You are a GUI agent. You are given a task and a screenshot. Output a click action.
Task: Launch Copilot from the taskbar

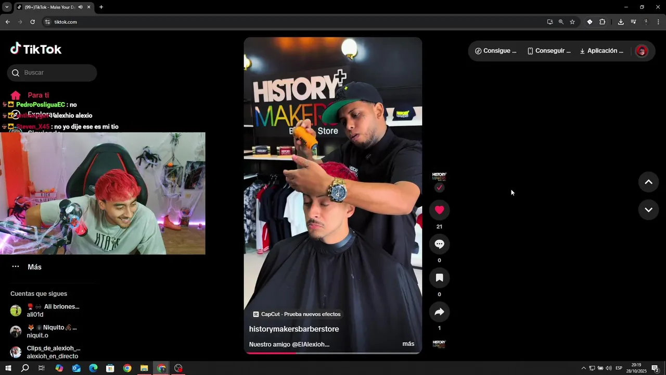pyautogui.click(x=59, y=368)
